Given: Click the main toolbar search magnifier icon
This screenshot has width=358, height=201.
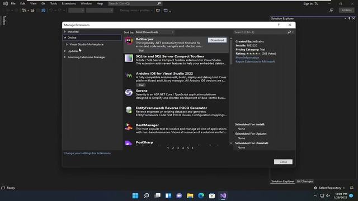Looking at the screenshot, I should (x=159, y=3).
